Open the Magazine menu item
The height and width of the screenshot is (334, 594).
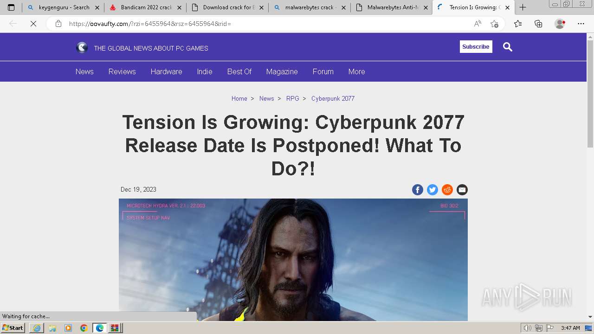point(282,71)
